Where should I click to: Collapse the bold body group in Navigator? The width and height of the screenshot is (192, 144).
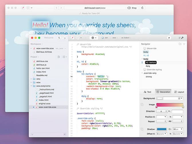coord(142,59)
